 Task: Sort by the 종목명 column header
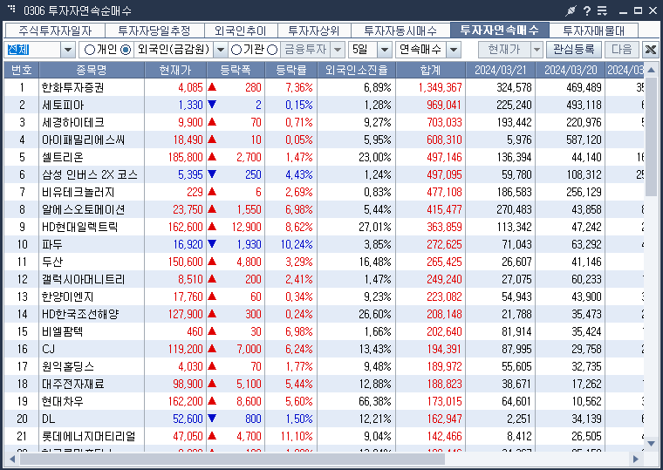click(x=92, y=70)
